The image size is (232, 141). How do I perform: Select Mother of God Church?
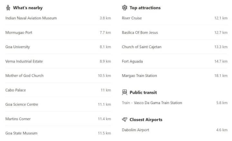click(58, 76)
